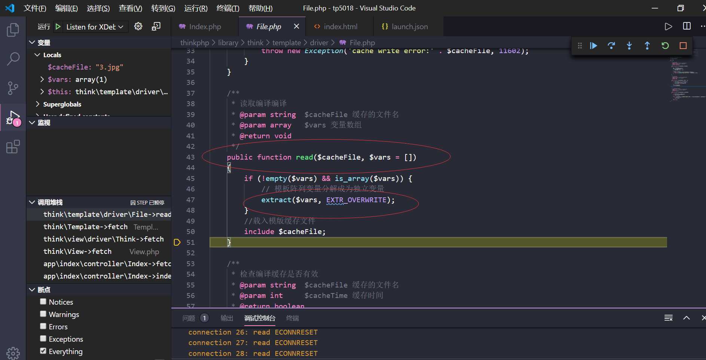Click the 'library' breadcrumb segment

(x=228, y=43)
